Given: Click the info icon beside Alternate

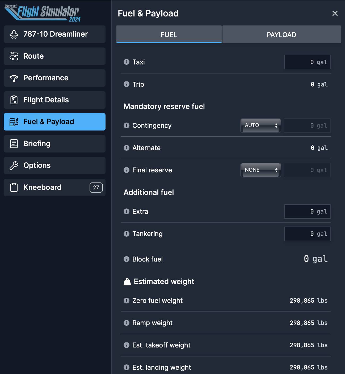Looking at the screenshot, I should tap(127, 147).
